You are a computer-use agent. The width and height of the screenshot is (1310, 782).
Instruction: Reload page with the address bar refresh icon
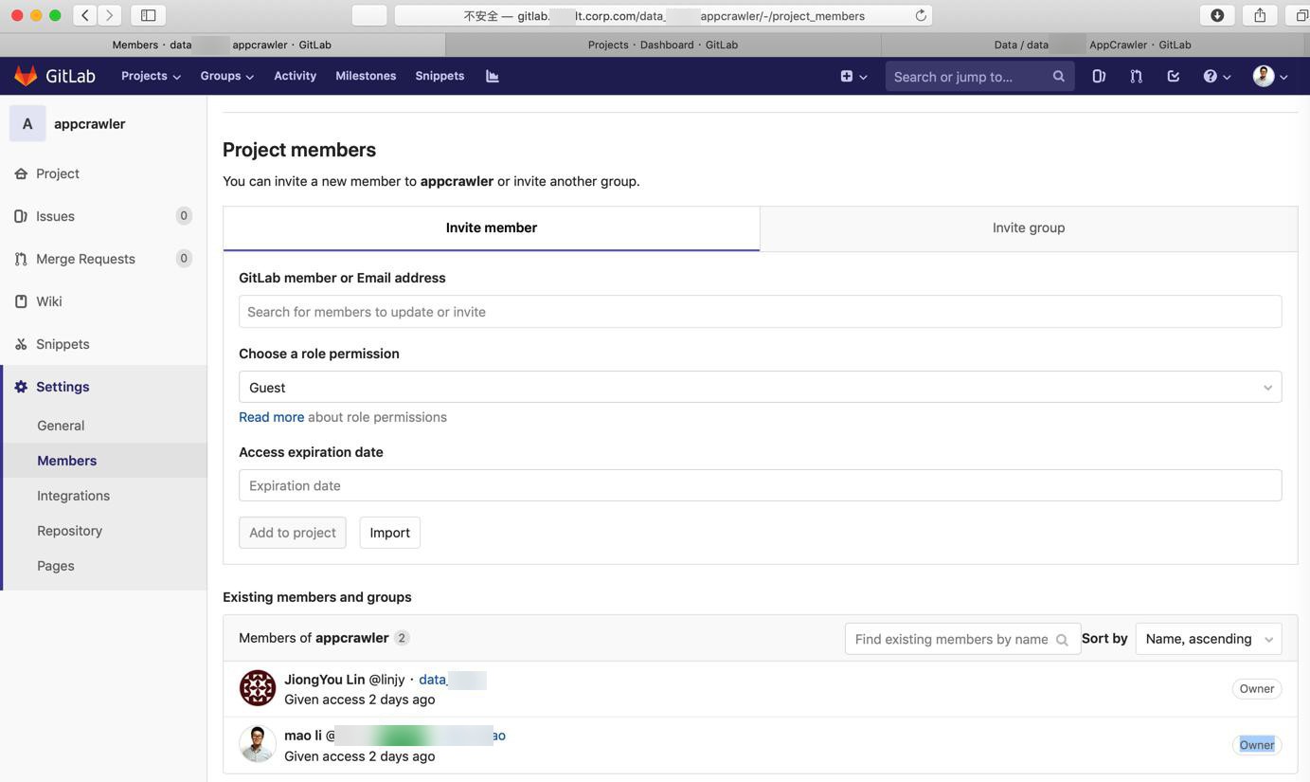coord(921,15)
